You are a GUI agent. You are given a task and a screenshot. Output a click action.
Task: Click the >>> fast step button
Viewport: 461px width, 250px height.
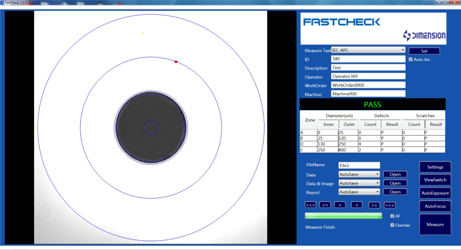click(x=390, y=205)
